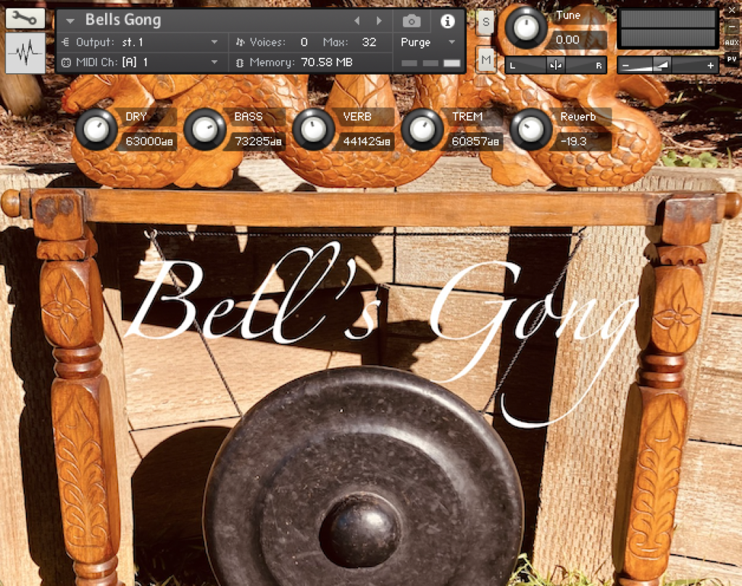
Task: Click the Tune knob
Action: [x=526, y=28]
